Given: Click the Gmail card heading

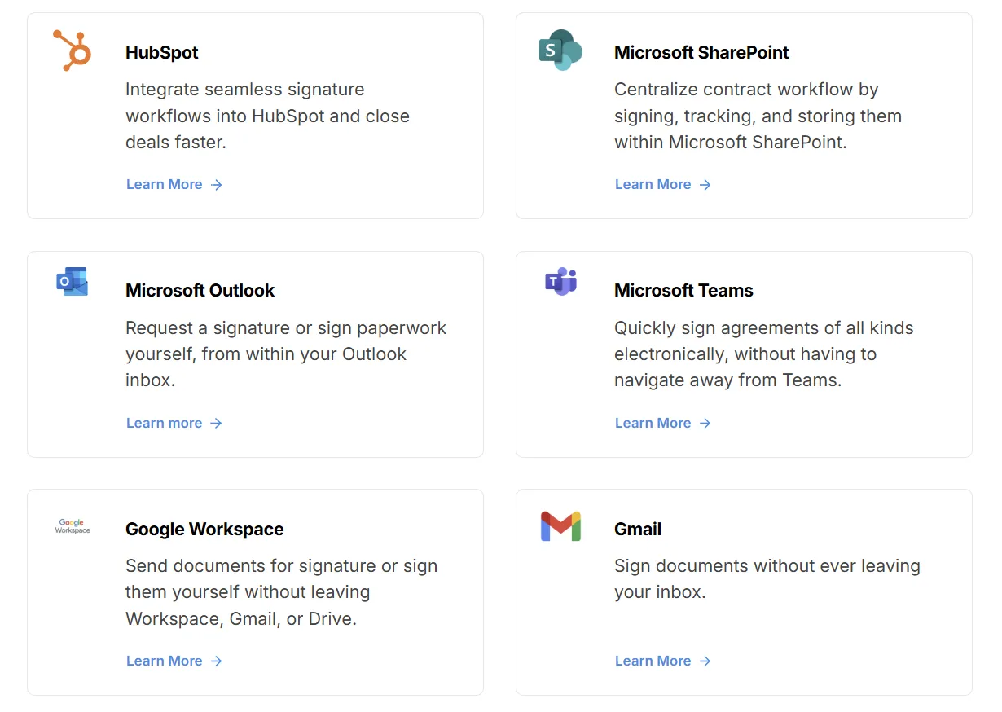Looking at the screenshot, I should point(638,529).
